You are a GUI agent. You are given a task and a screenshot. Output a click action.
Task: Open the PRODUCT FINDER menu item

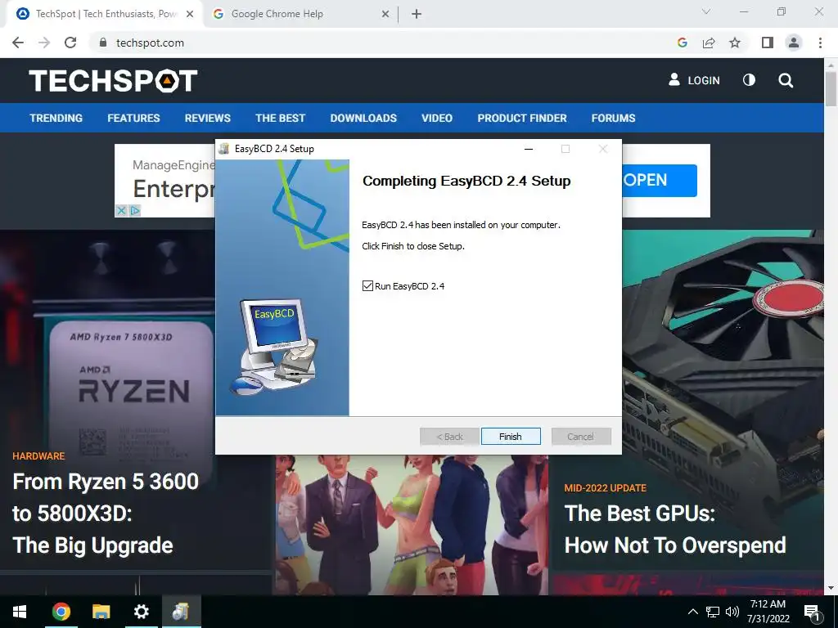[522, 118]
